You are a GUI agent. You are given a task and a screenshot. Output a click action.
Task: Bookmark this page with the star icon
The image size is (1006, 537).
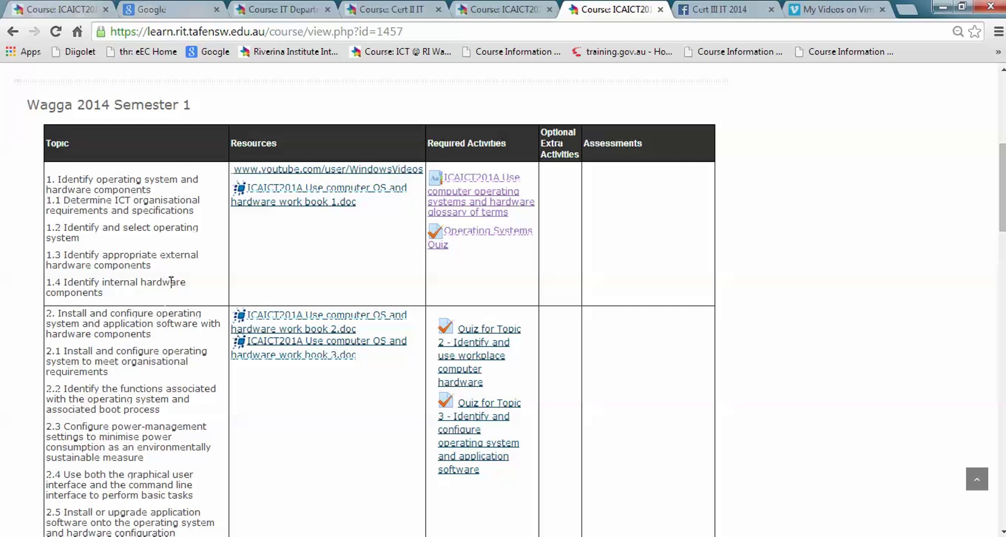(975, 31)
